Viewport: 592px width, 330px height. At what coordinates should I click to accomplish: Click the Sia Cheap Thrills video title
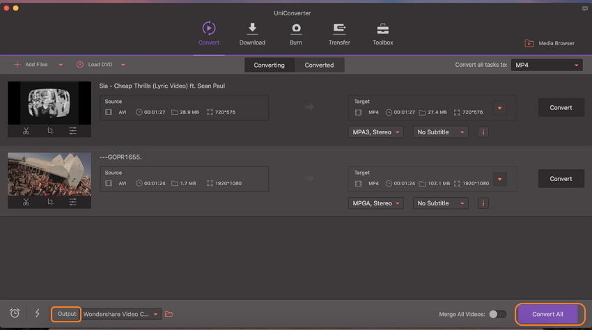[x=162, y=86]
